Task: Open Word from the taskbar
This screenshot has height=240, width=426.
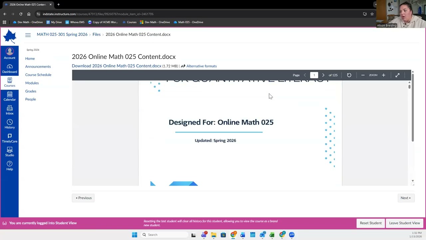Action: pos(243,235)
